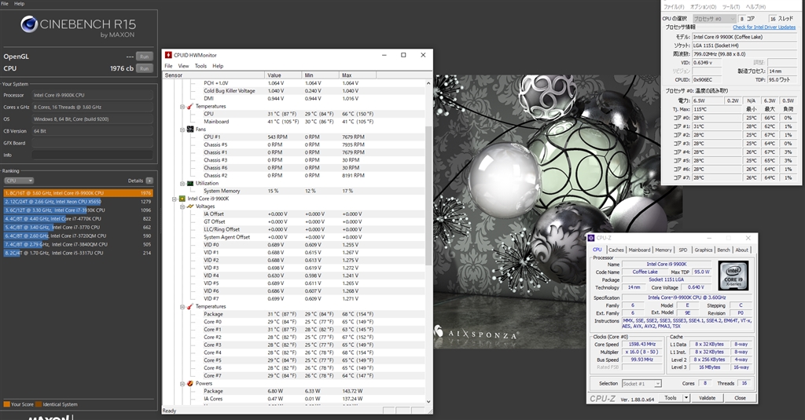805x420 pixels.
Task: Click the Powers category icon in HWMonitor
Action: pyautogui.click(x=189, y=384)
